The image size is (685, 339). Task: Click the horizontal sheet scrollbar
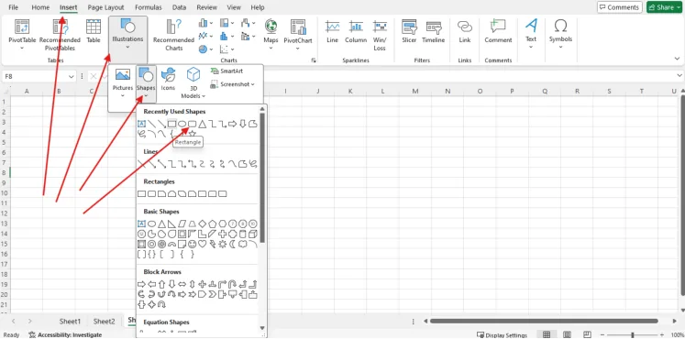pos(544,321)
